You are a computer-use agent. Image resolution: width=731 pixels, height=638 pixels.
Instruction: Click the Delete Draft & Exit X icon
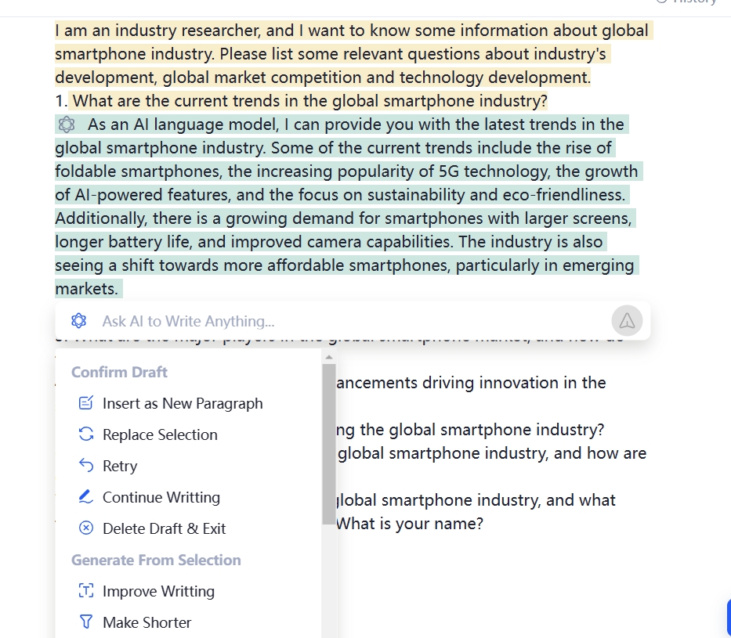tap(86, 528)
